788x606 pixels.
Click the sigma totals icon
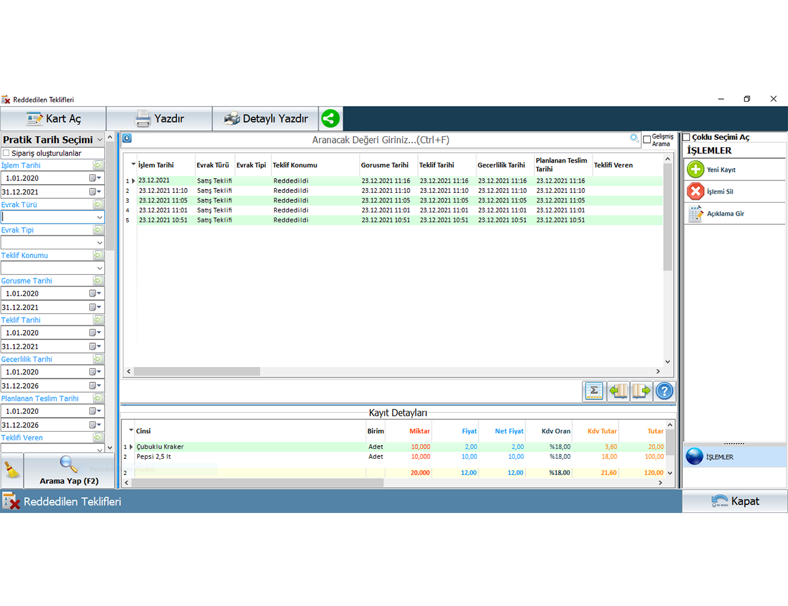[x=593, y=391]
